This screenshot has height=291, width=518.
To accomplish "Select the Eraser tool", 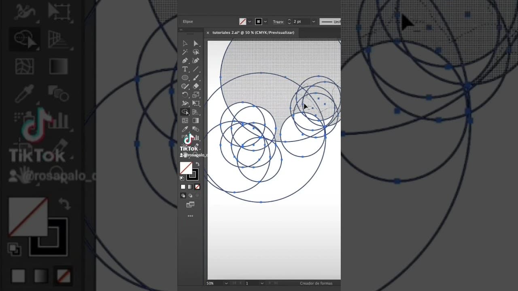I will coord(196,86).
